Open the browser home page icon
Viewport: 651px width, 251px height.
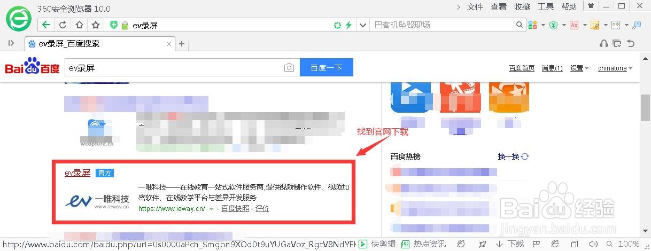tap(79, 25)
